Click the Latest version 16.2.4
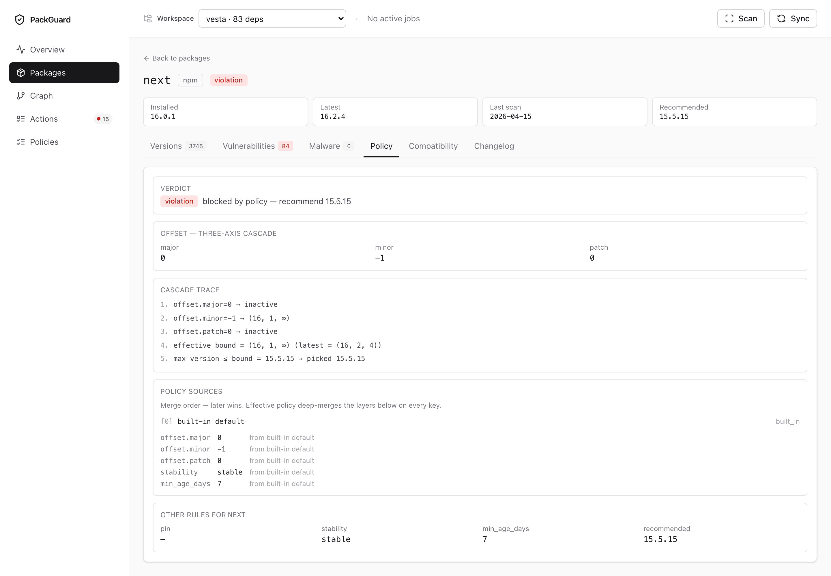The height and width of the screenshot is (576, 831). [333, 116]
